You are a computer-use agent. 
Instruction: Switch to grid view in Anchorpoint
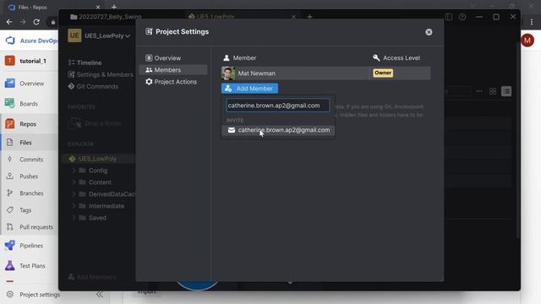pos(493,91)
